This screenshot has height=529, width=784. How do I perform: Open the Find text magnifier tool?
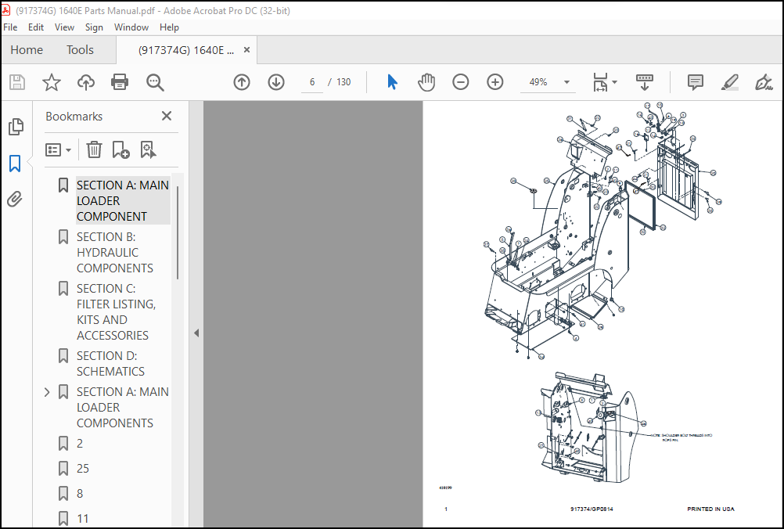point(154,82)
